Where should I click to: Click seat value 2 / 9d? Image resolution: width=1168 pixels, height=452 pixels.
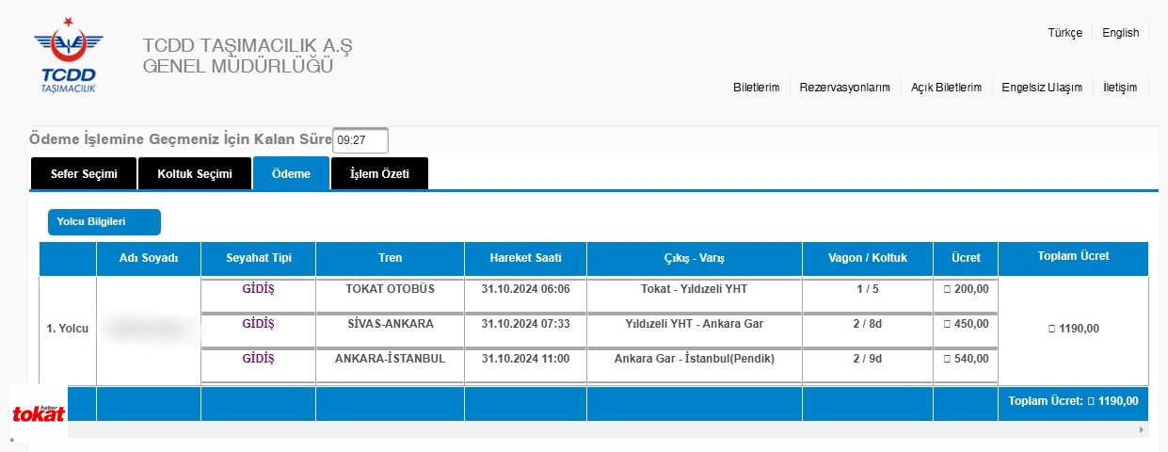(x=868, y=359)
